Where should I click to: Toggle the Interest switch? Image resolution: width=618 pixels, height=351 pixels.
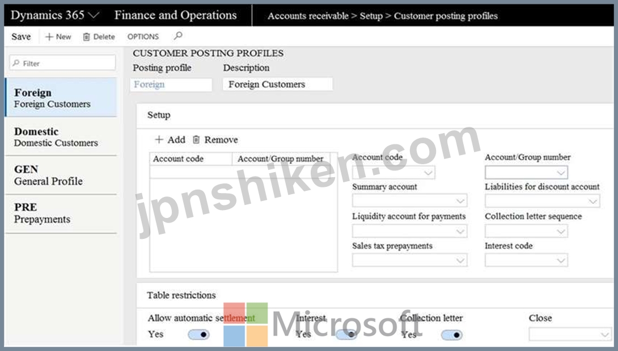pyautogui.click(x=346, y=335)
